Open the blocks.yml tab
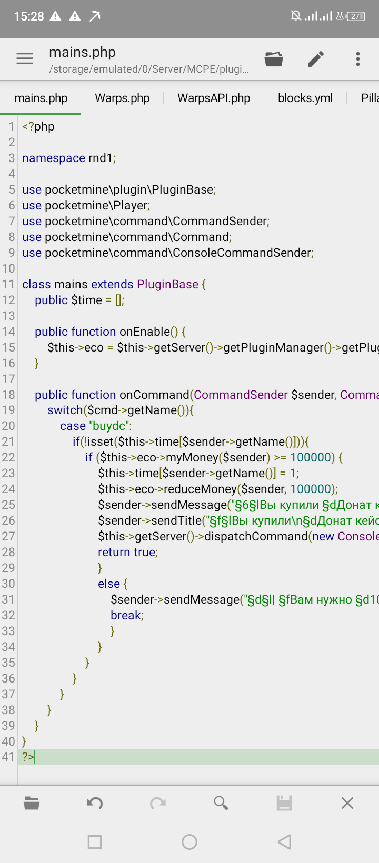This screenshot has height=863, width=379. click(x=305, y=98)
